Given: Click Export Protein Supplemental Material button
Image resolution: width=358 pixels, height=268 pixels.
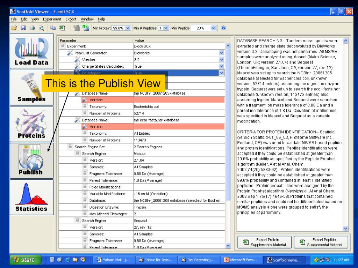Looking at the screenshot, I should tap(264, 242).
